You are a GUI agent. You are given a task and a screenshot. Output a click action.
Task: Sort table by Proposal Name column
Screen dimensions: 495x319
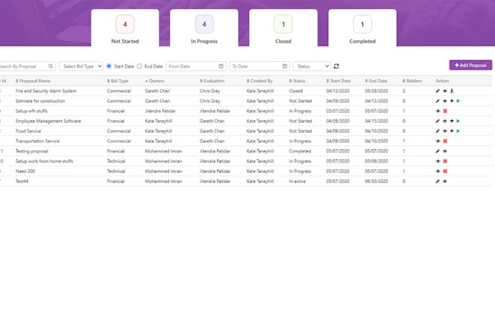(33, 81)
